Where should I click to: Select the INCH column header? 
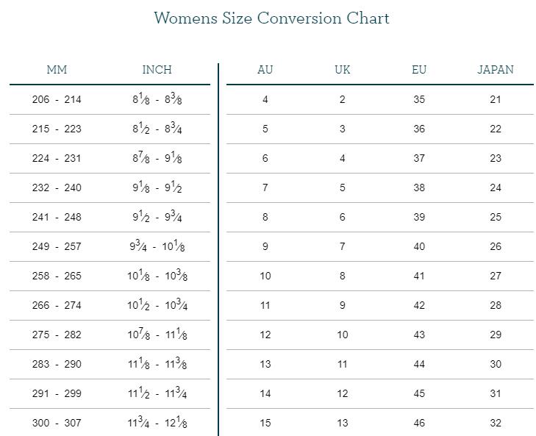[x=157, y=70]
